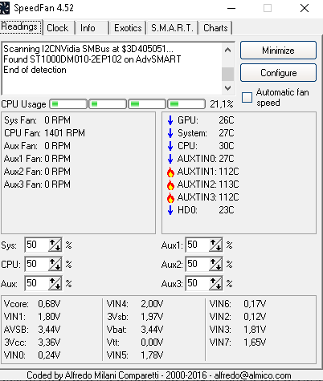This screenshot has width=323, height=381.
Task: Click the 'Vcore: 0,68V' voltage reading
Action: [x=32, y=304]
